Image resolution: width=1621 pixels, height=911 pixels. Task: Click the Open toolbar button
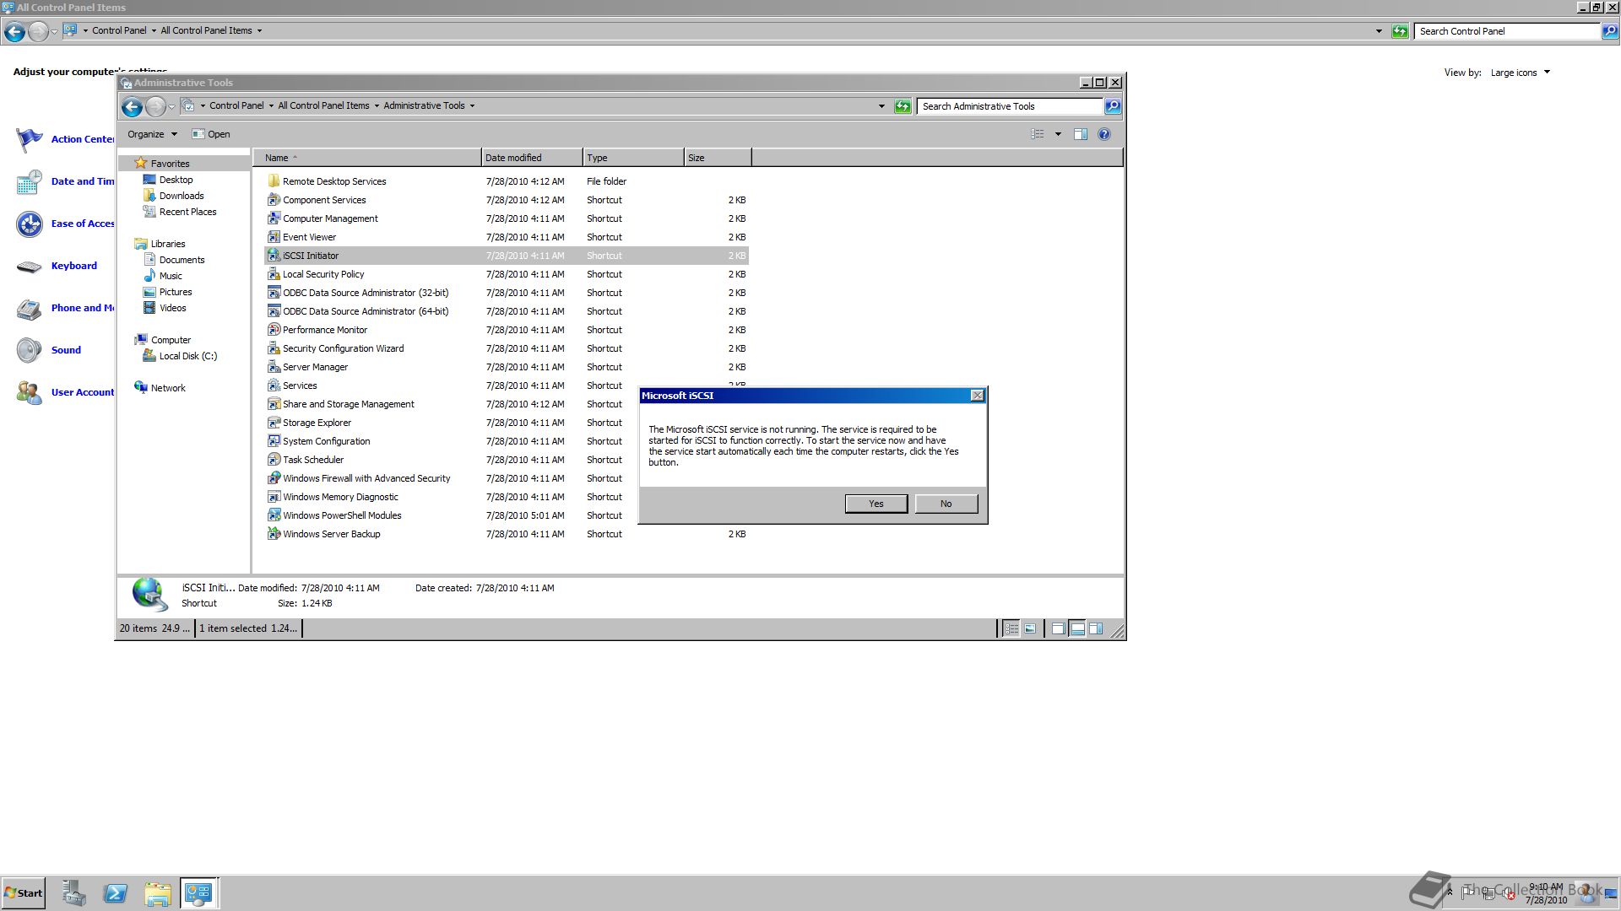(x=211, y=134)
